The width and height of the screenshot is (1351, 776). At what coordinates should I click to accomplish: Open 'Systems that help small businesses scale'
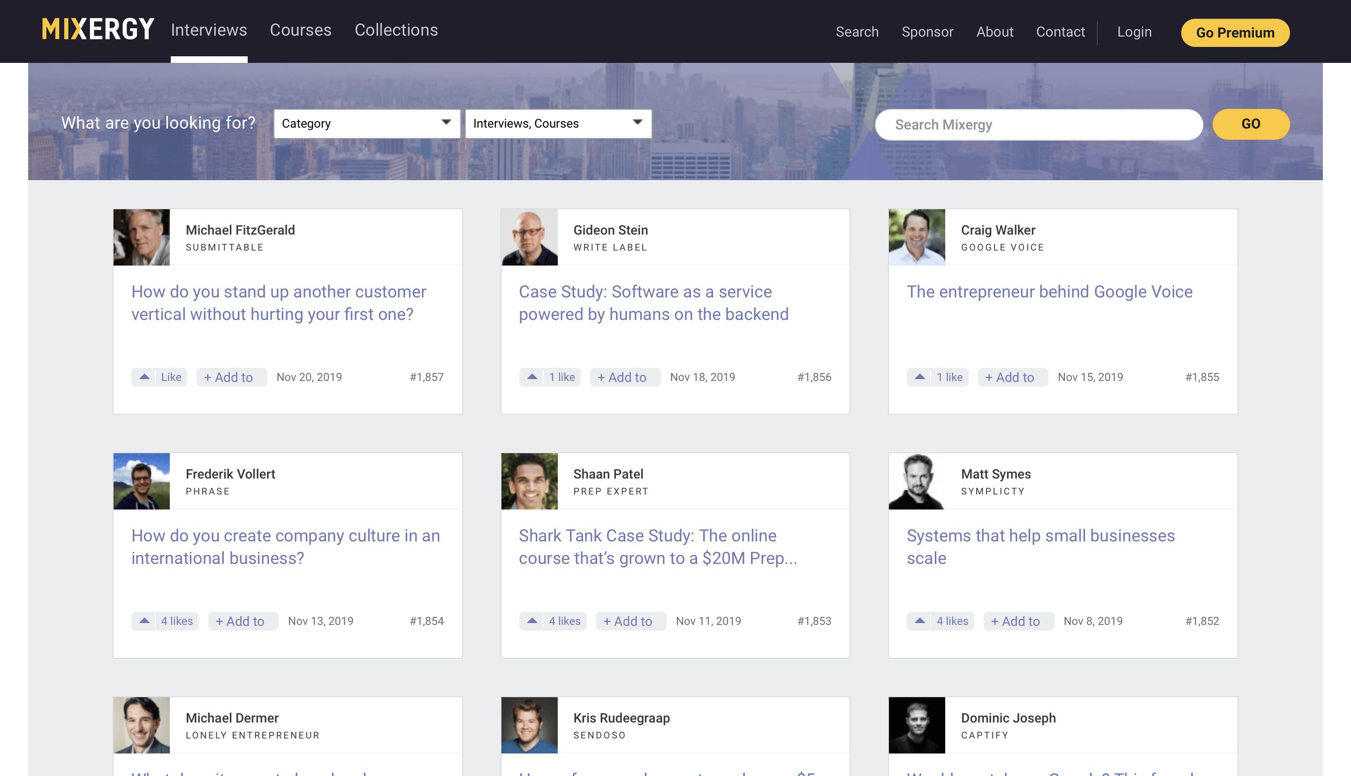pyautogui.click(x=1040, y=547)
